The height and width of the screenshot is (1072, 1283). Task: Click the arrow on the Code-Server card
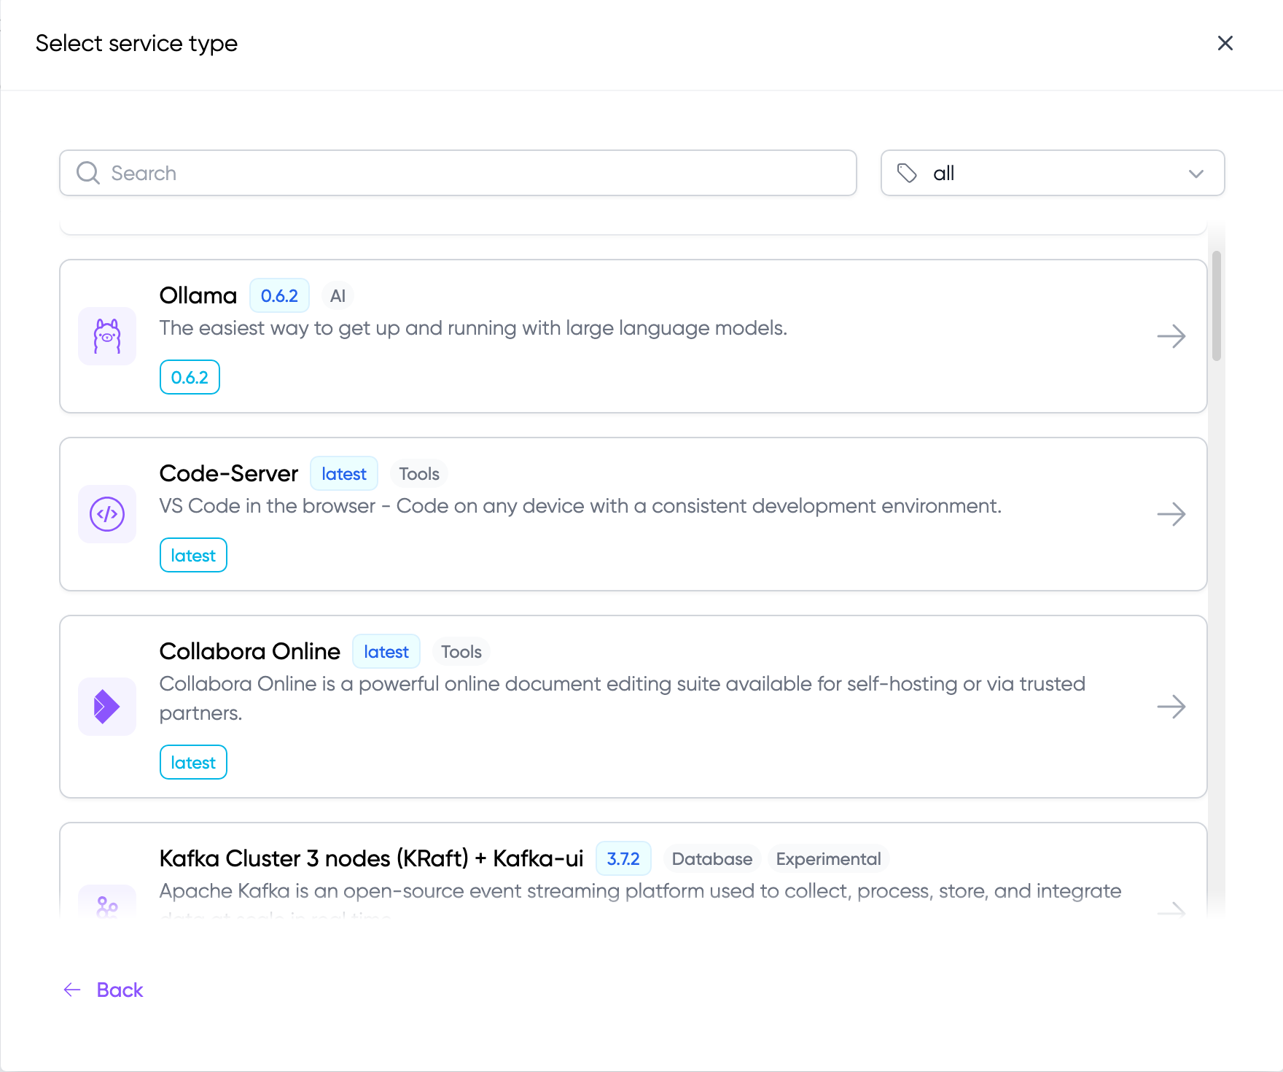[x=1171, y=514]
